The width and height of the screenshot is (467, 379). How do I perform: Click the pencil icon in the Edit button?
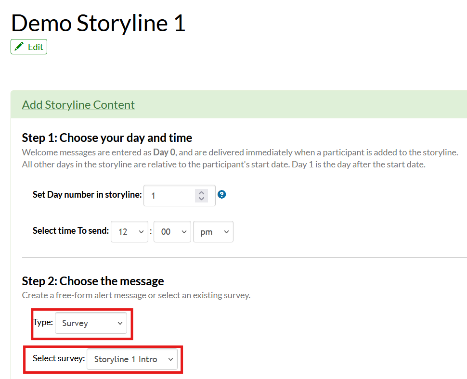(x=19, y=46)
